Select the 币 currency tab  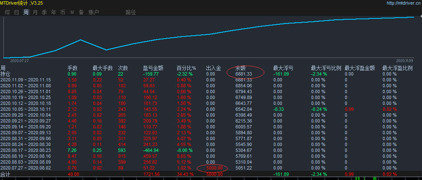click(x=63, y=12)
